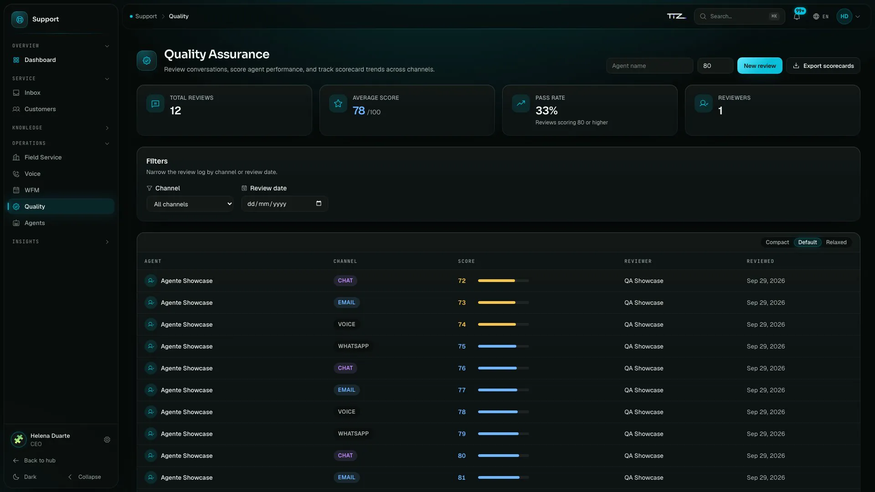The width and height of the screenshot is (875, 492).
Task: Click the score bar for score 72
Action: [503, 281]
